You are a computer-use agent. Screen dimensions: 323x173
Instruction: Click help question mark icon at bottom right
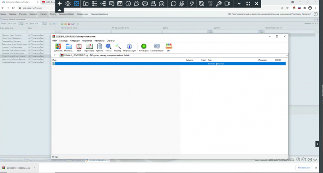(298, 160)
